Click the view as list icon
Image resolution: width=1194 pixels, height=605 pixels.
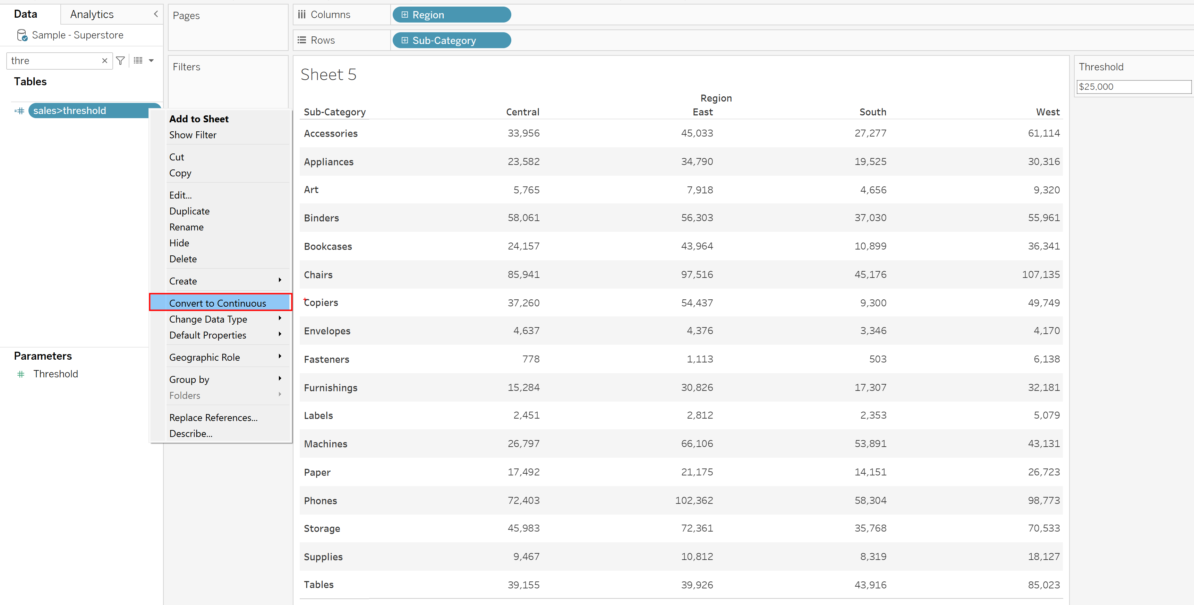coord(138,61)
